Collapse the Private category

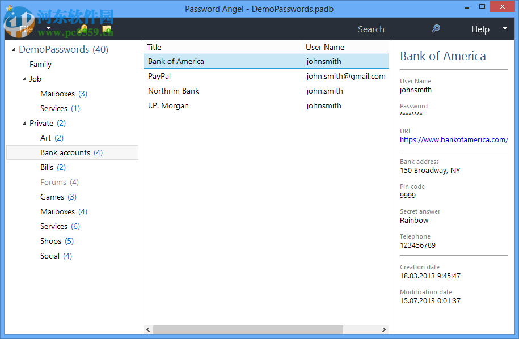pyautogui.click(x=24, y=123)
